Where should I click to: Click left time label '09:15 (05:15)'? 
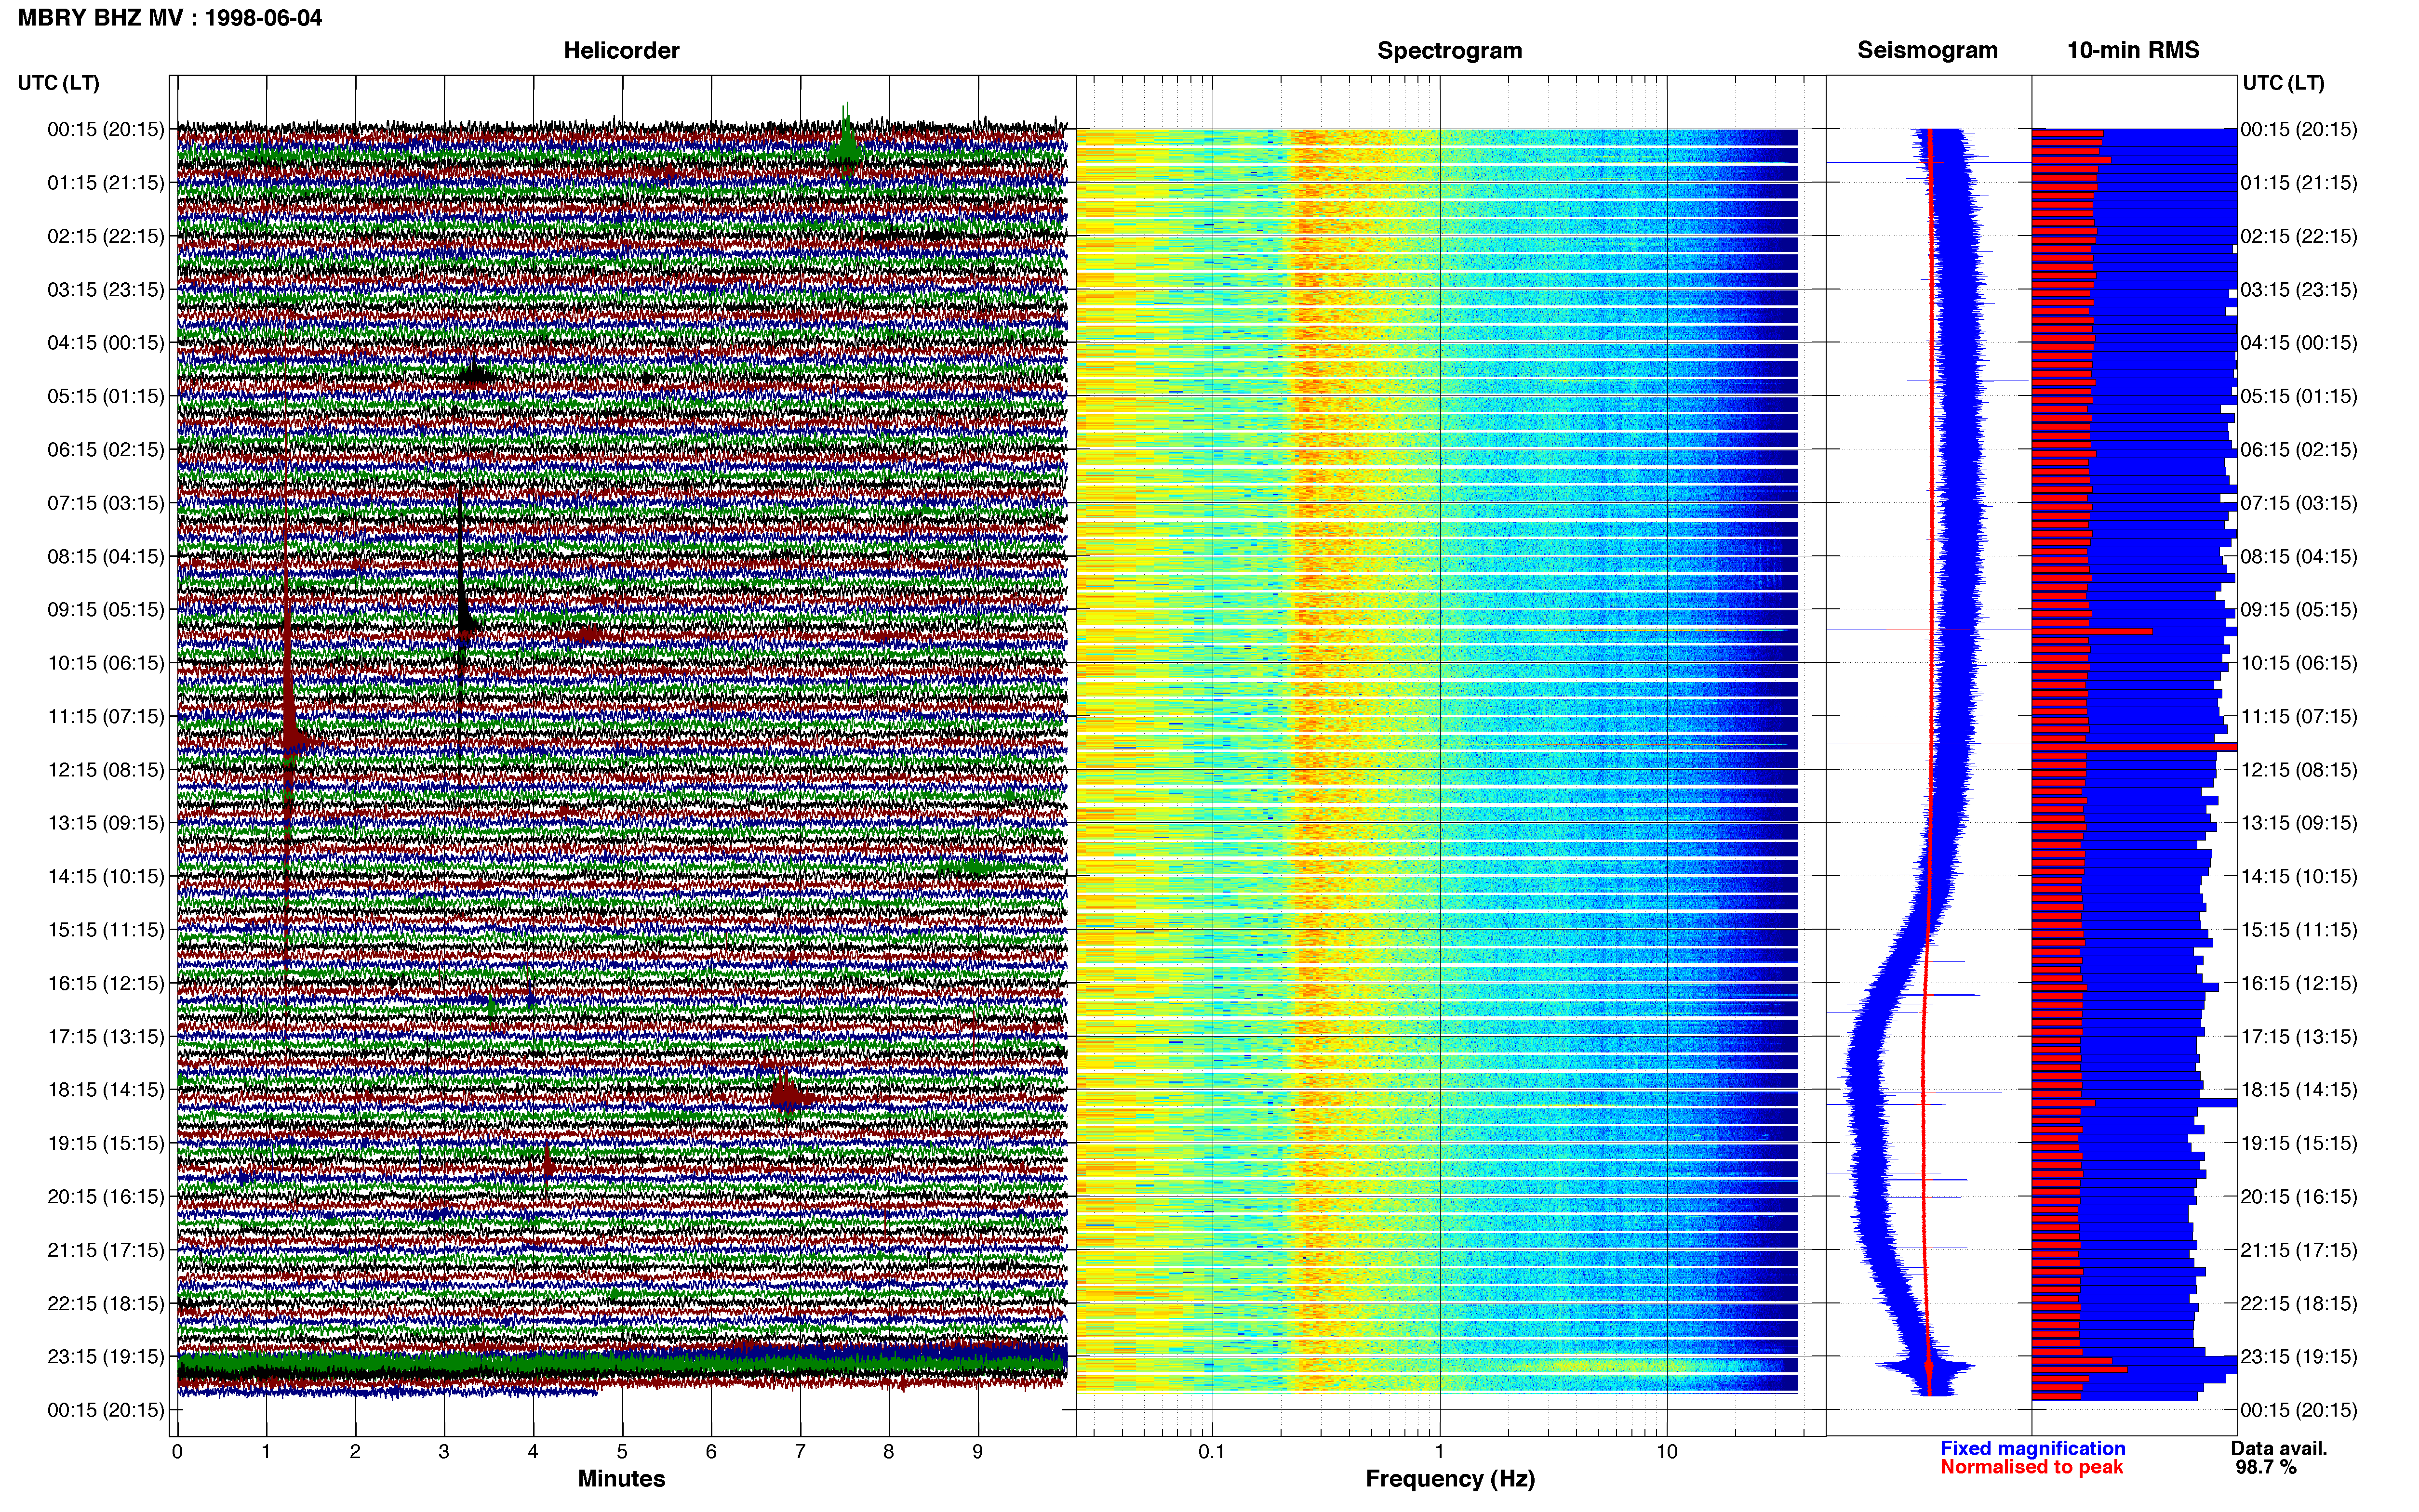pyautogui.click(x=105, y=610)
